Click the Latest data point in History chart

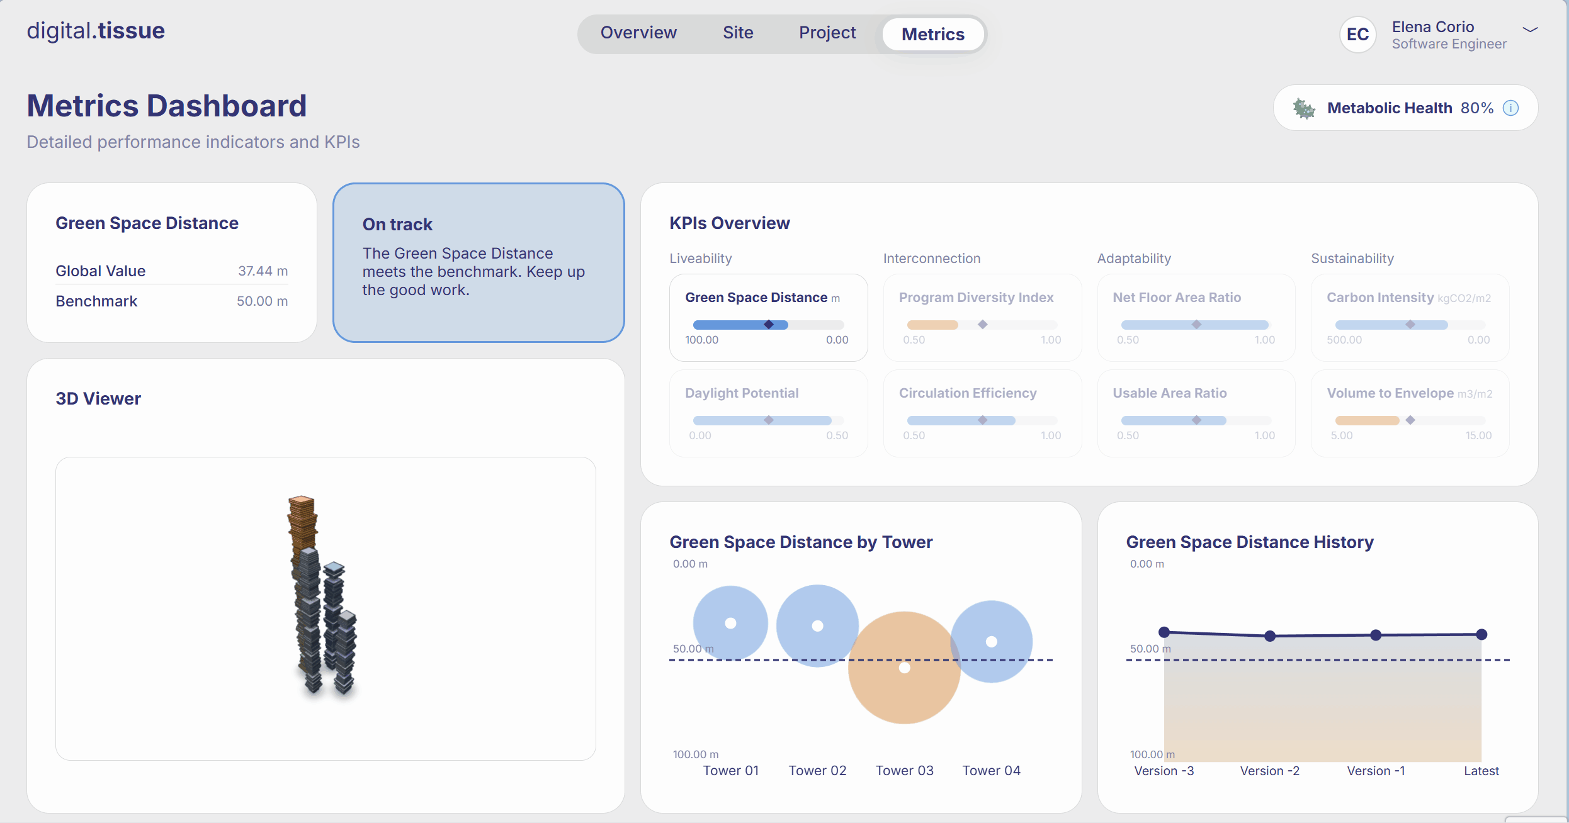pyautogui.click(x=1481, y=634)
